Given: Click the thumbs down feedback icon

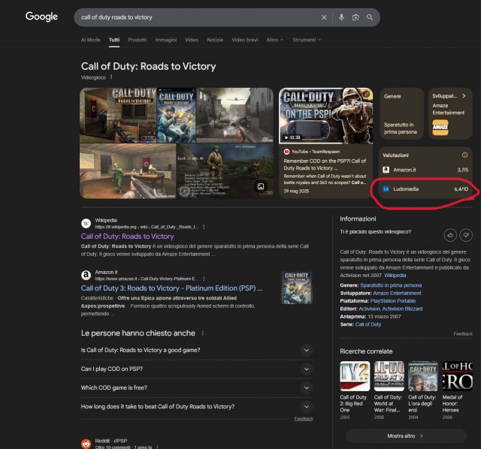Looking at the screenshot, I should coord(466,234).
